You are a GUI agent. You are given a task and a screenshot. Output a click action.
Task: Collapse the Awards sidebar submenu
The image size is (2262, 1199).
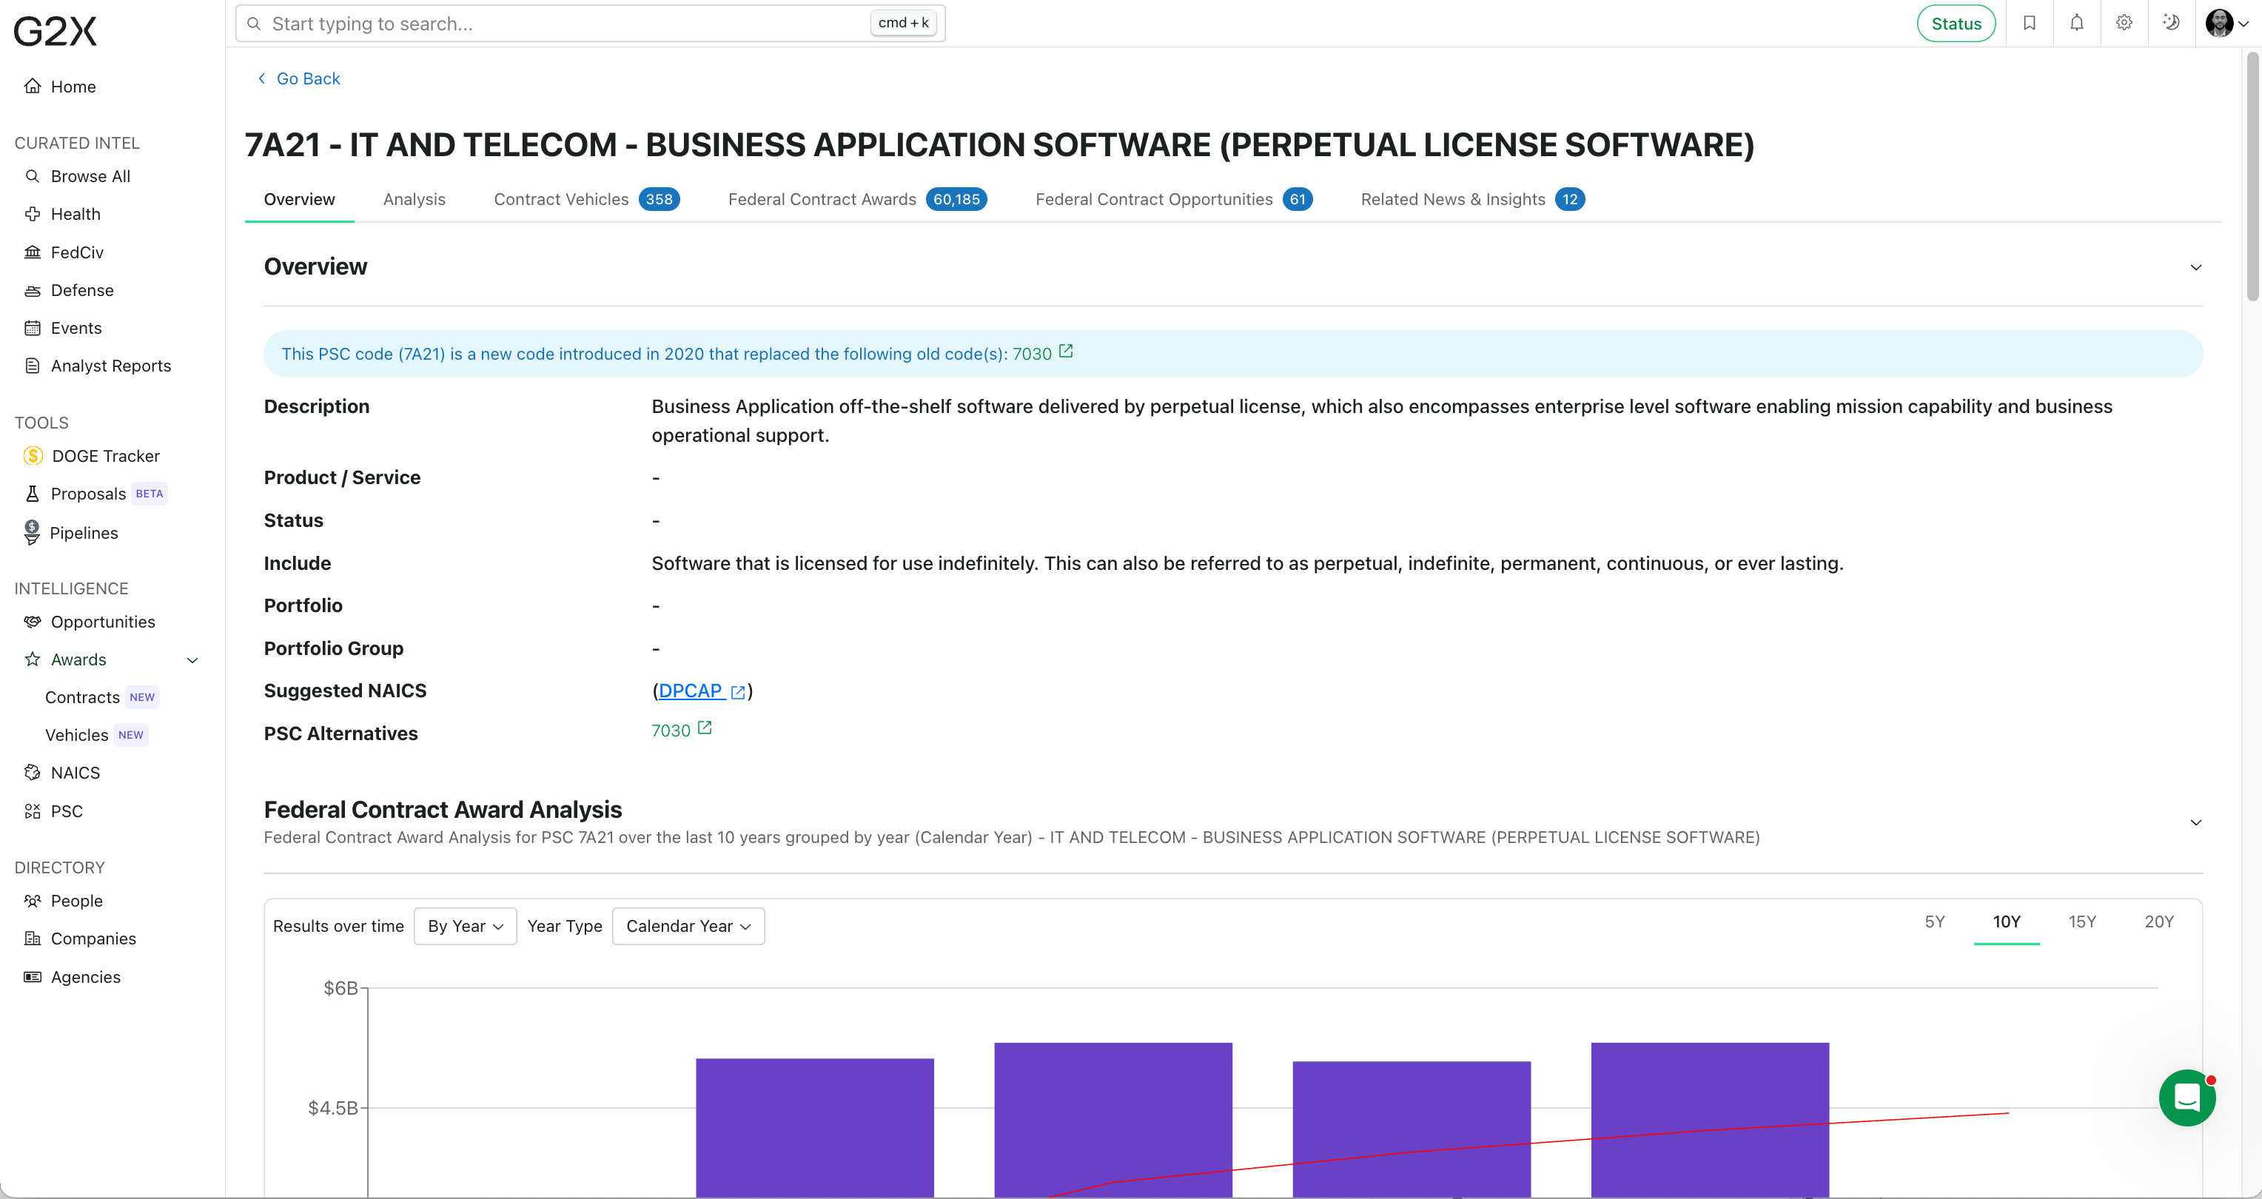192,660
